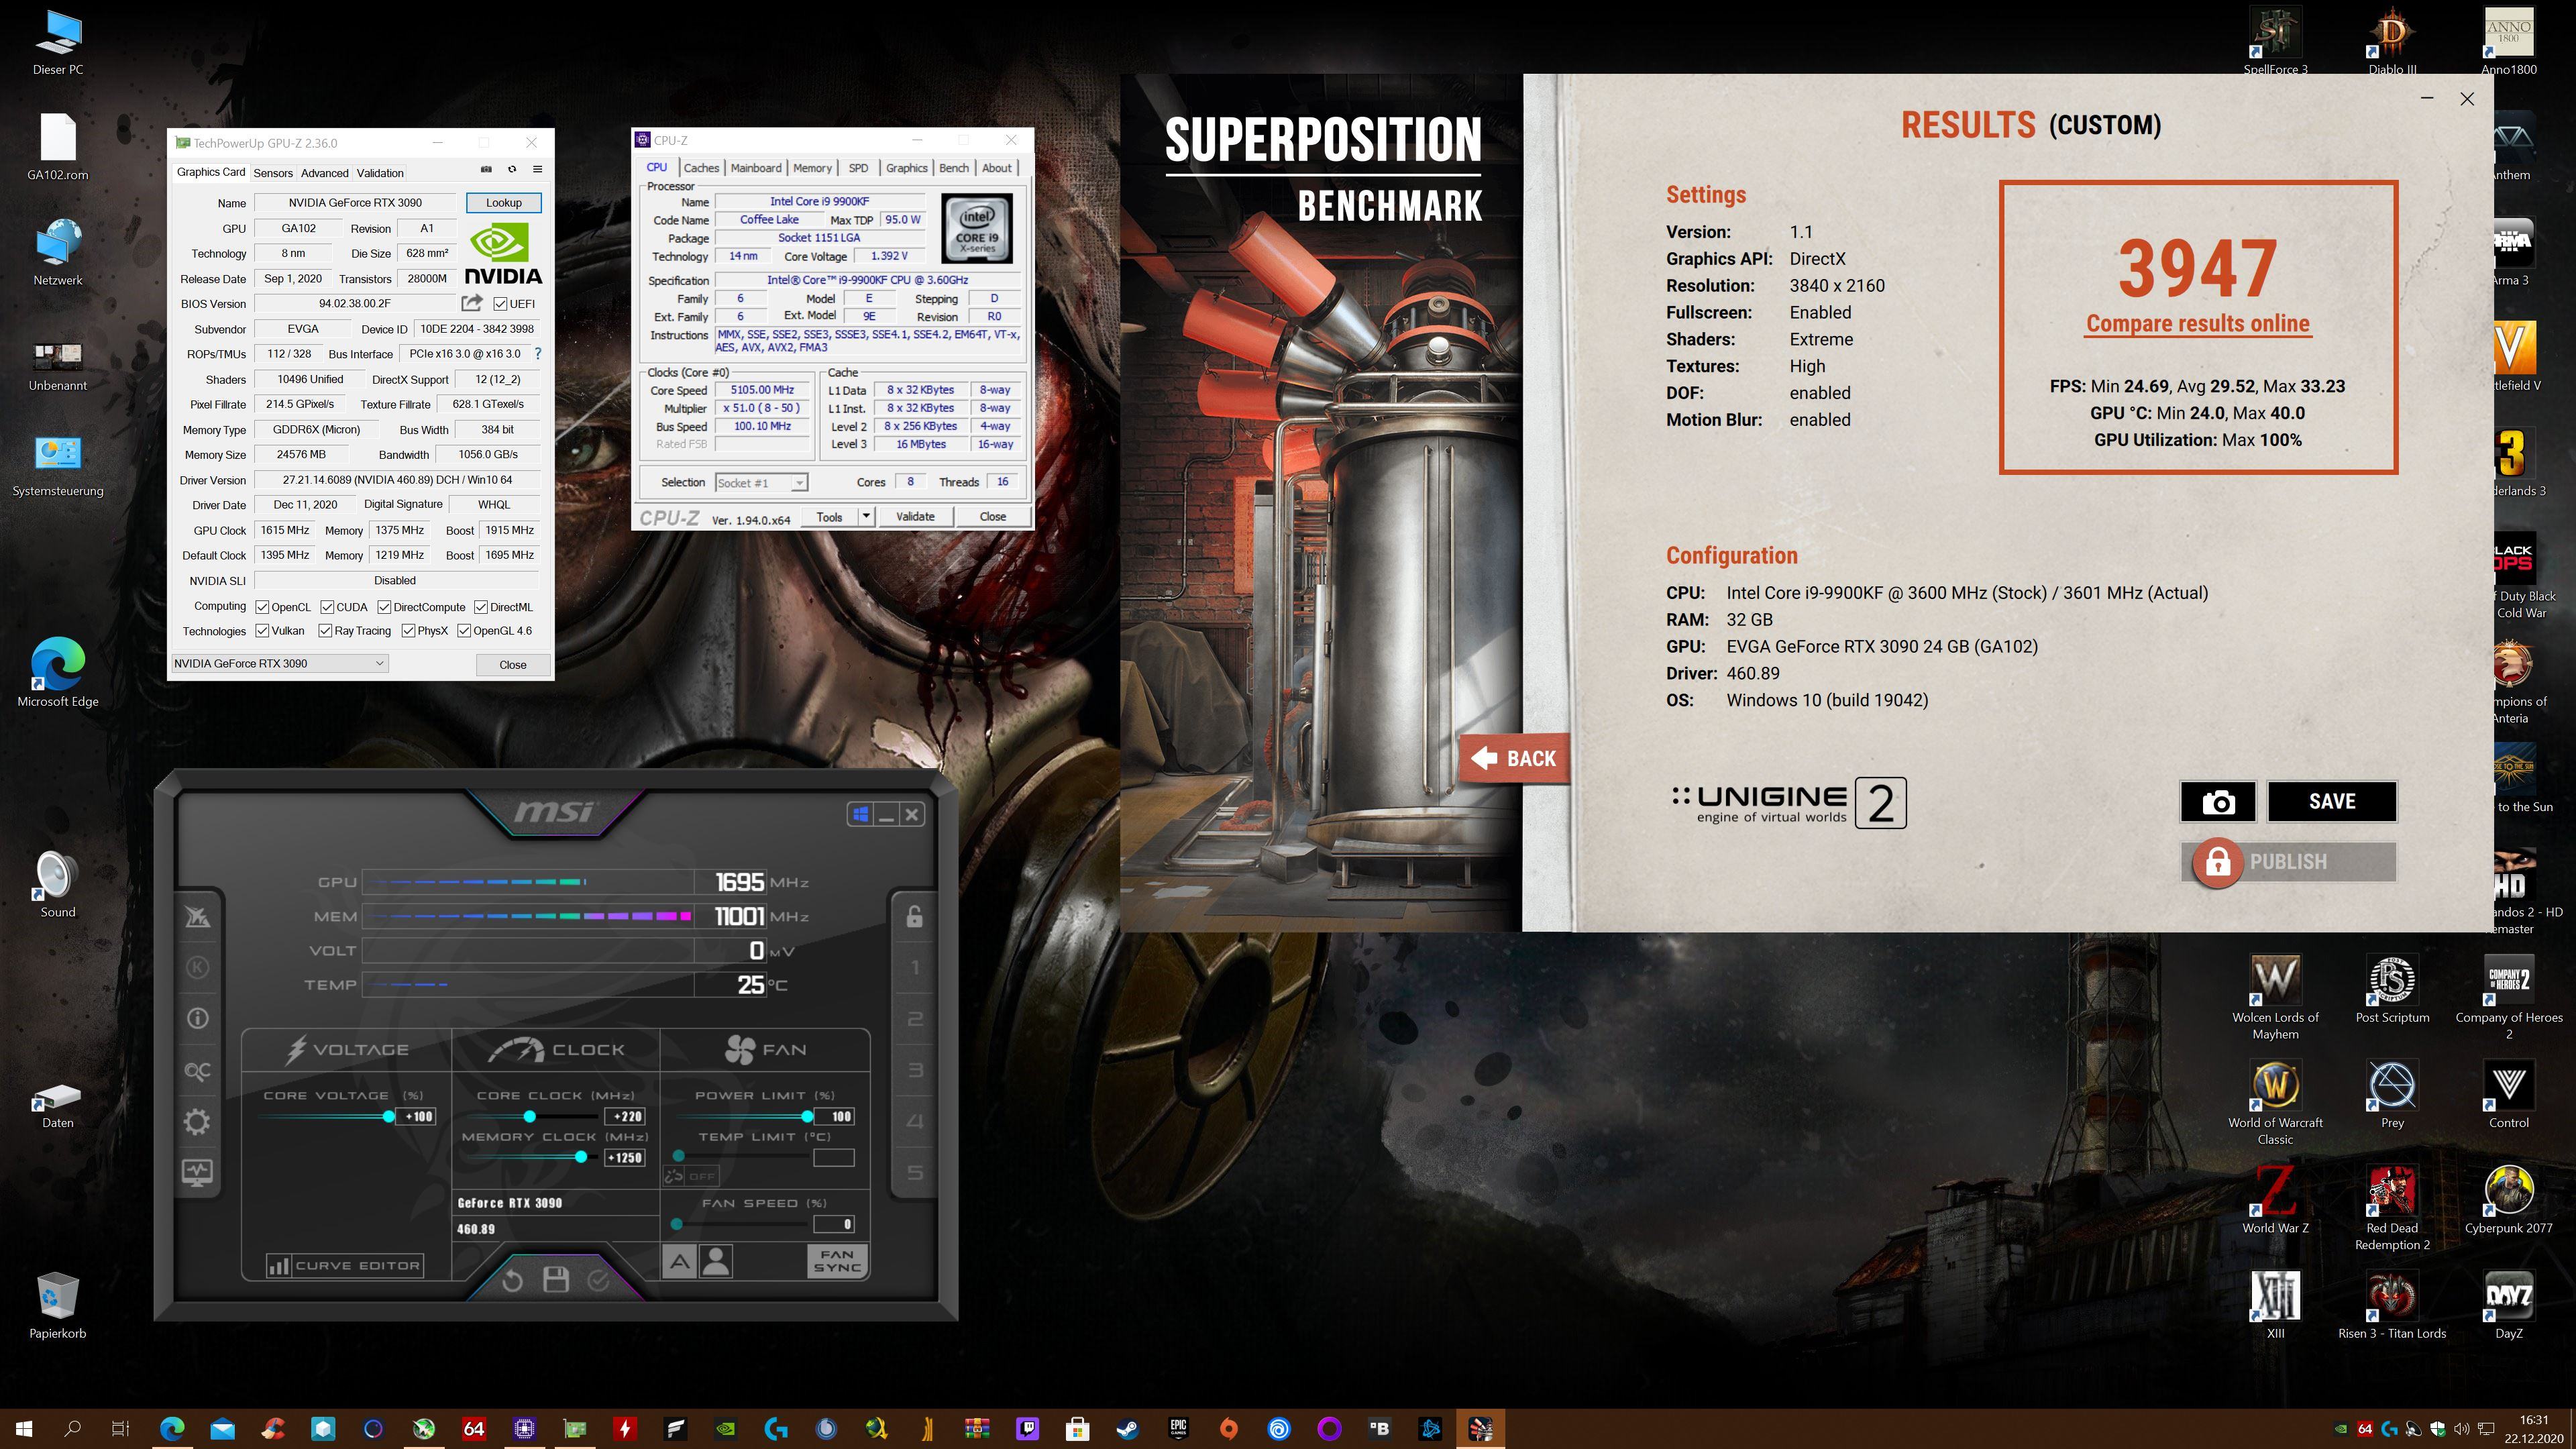Click Afterburner reset settings icon
Viewport: 2576px width, 1449px height.
(512, 1280)
